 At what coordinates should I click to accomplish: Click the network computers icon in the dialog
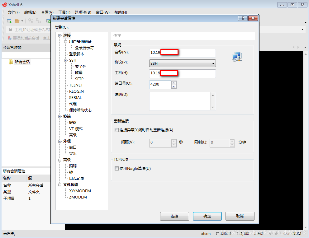237,57
